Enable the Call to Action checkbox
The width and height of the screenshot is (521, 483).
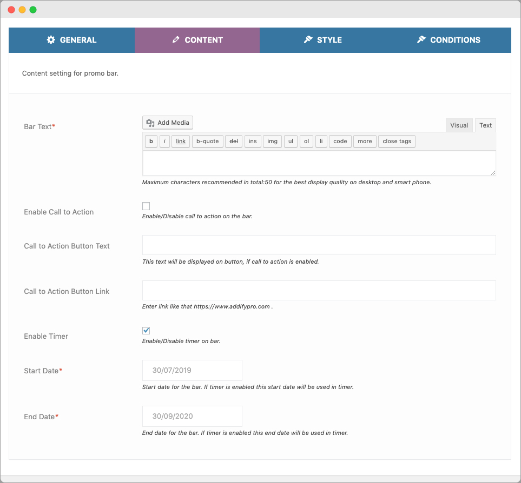pyautogui.click(x=146, y=206)
